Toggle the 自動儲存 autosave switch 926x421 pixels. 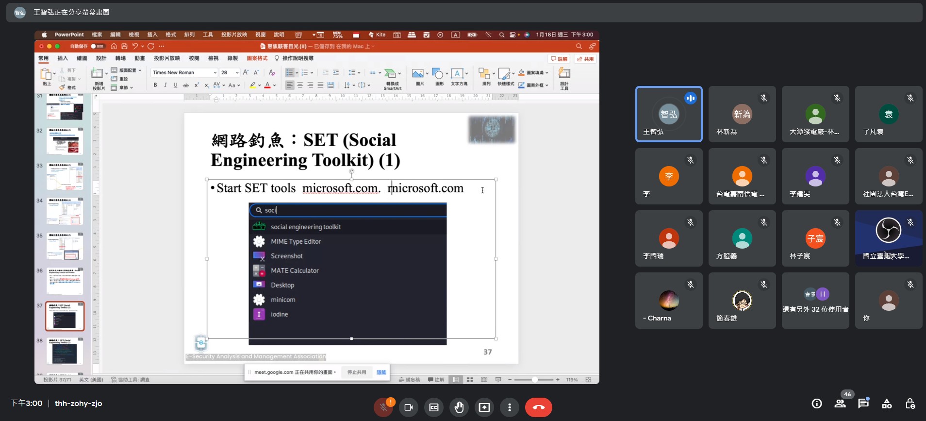point(98,46)
